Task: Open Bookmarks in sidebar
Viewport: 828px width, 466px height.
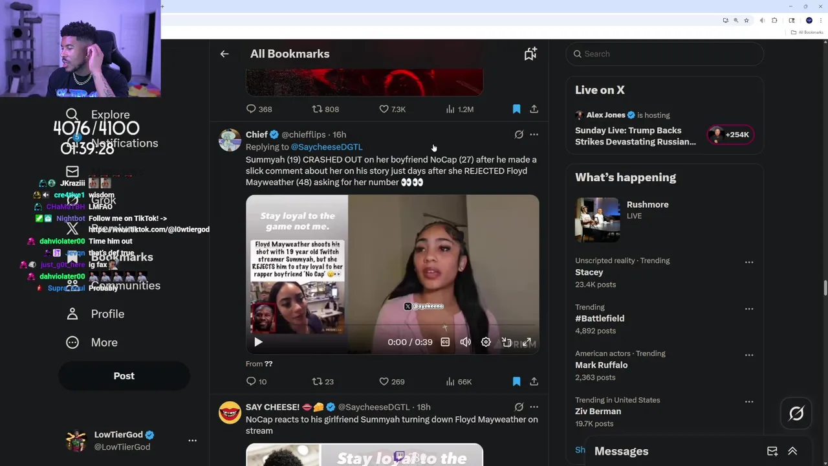Action: coord(109,257)
